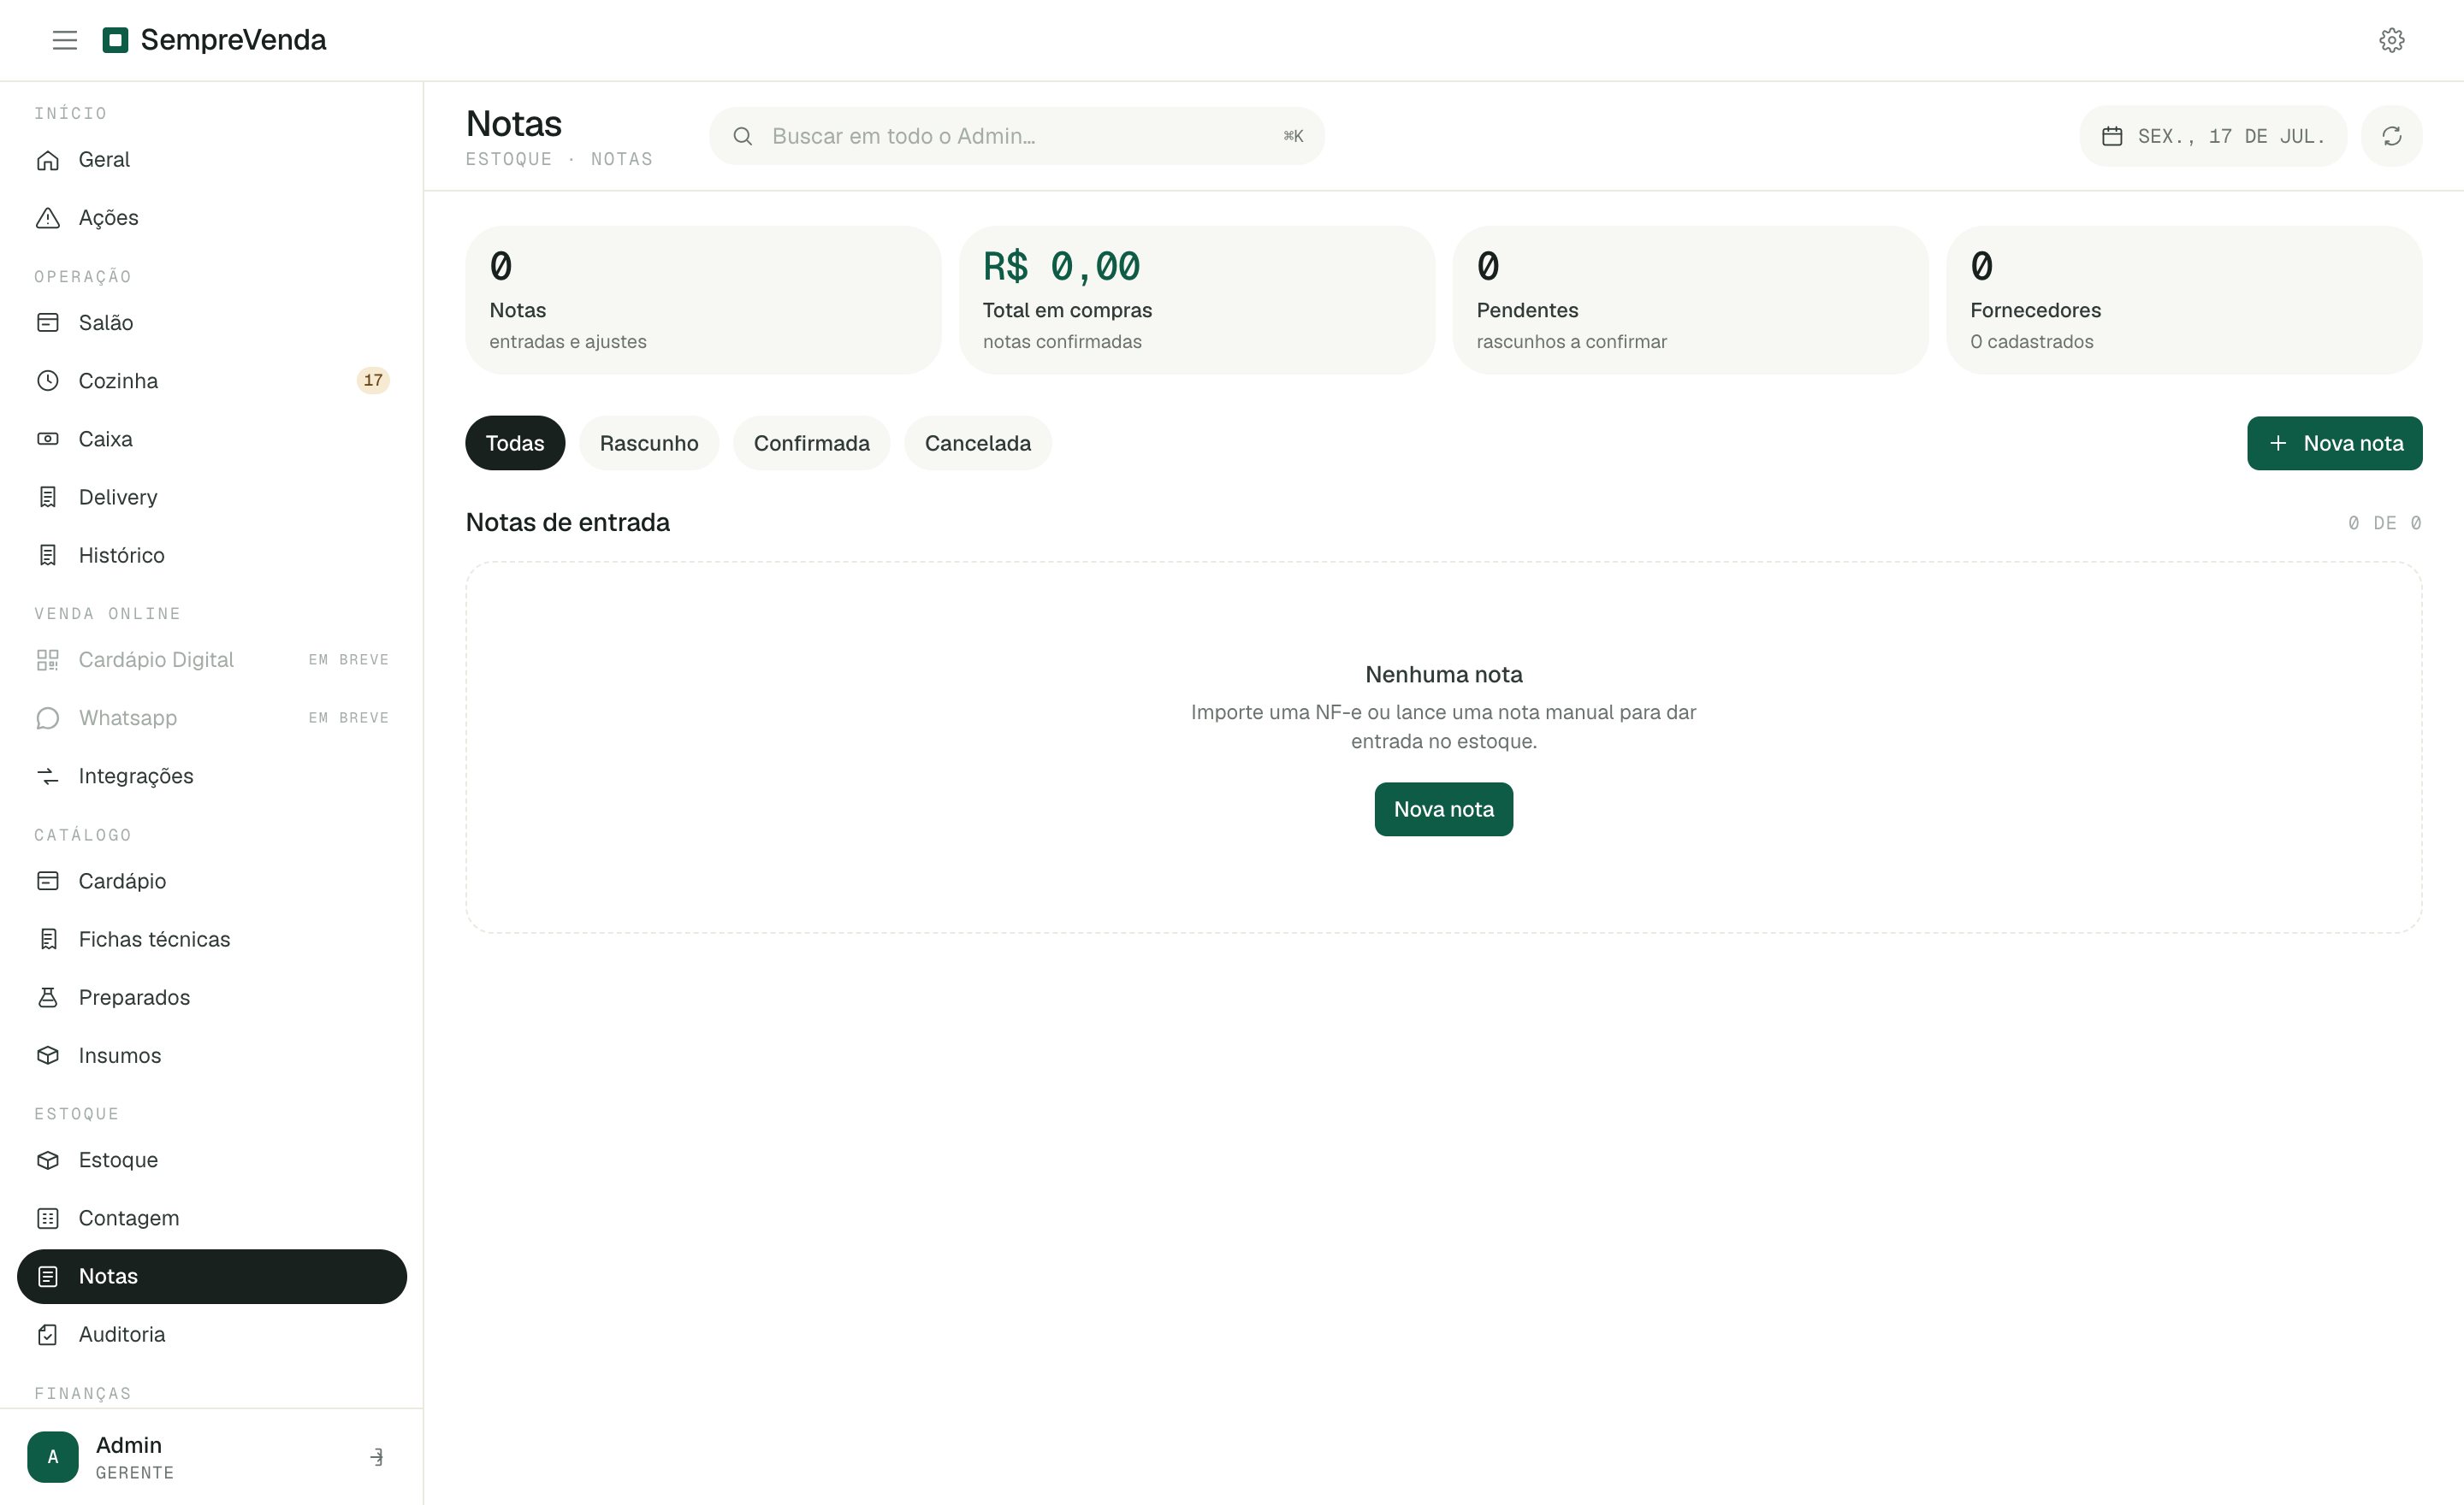Click the SempreVenda brand name

[x=233, y=40]
